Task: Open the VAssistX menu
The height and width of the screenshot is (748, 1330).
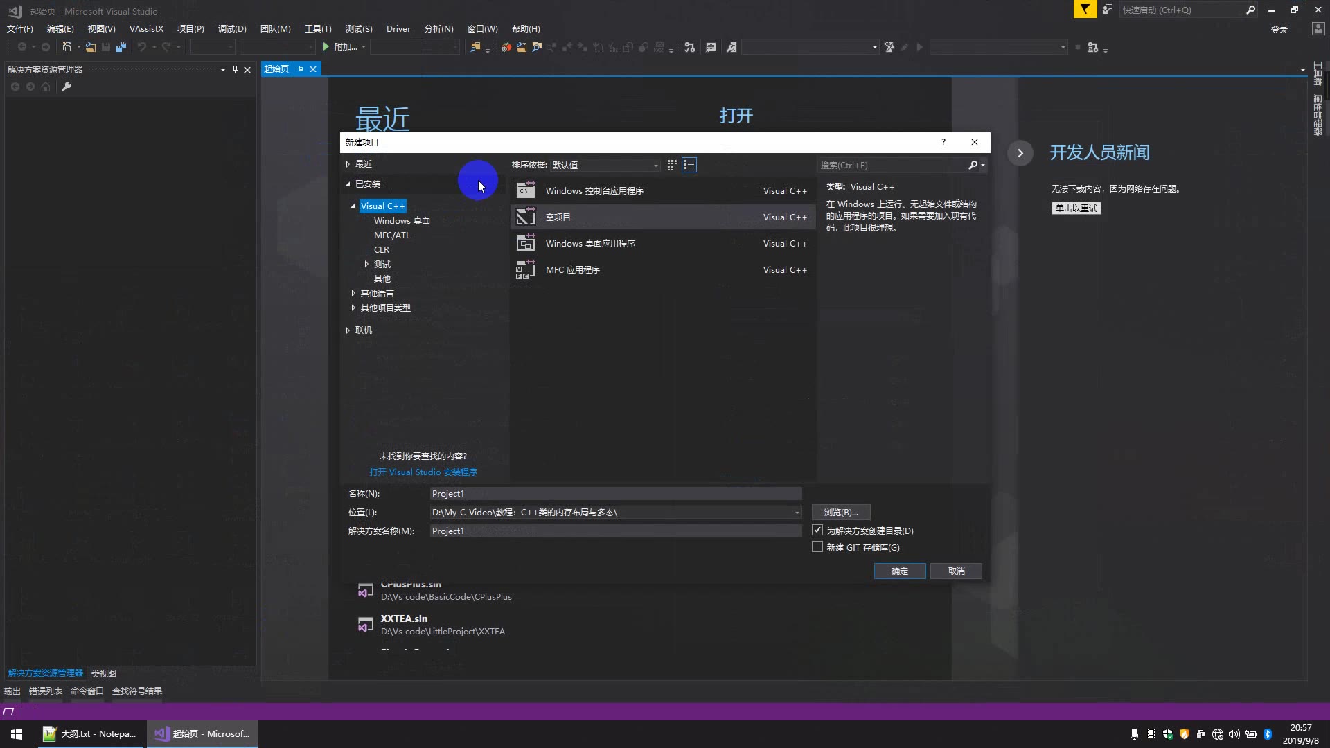Action: click(146, 29)
